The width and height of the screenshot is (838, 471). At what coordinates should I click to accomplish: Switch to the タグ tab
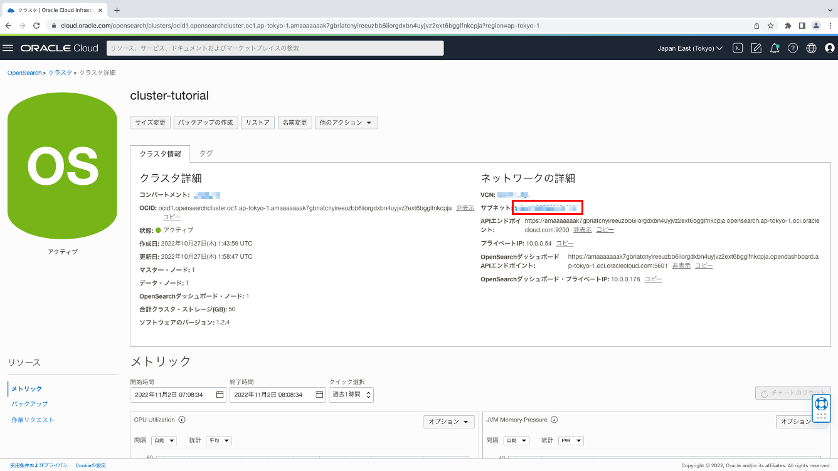(206, 153)
